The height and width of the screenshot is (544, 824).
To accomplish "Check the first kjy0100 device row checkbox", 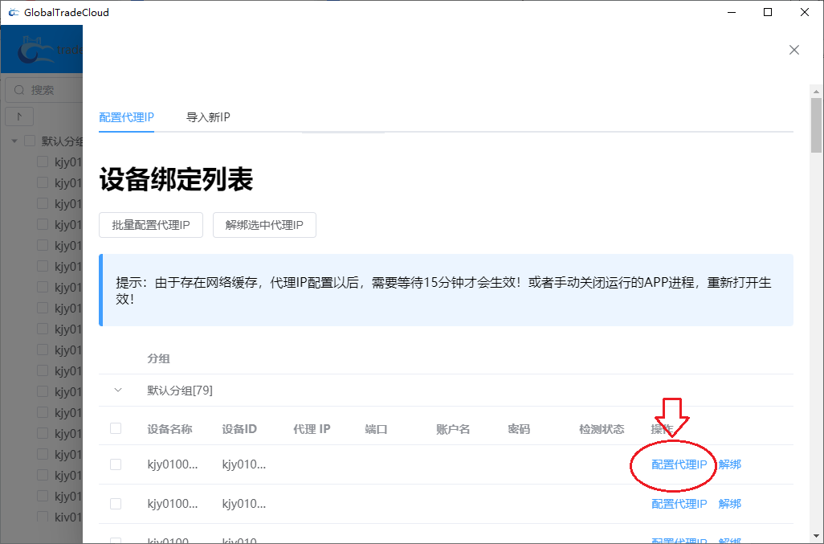I will [115, 464].
